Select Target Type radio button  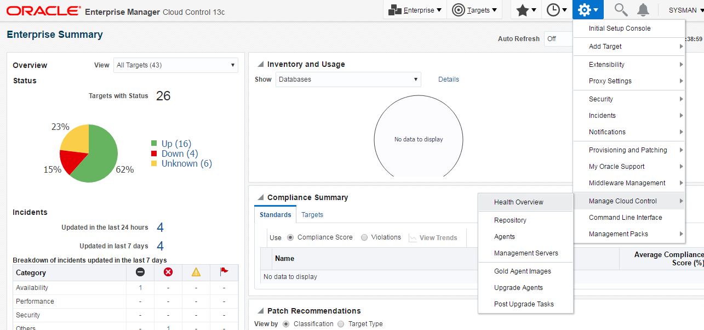(x=341, y=324)
